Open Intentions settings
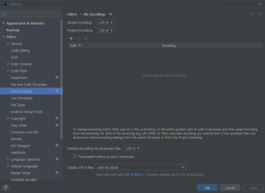 pos(18,153)
